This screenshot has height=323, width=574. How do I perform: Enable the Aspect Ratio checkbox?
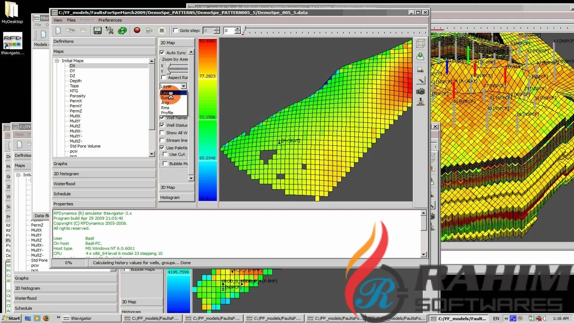tap(164, 78)
